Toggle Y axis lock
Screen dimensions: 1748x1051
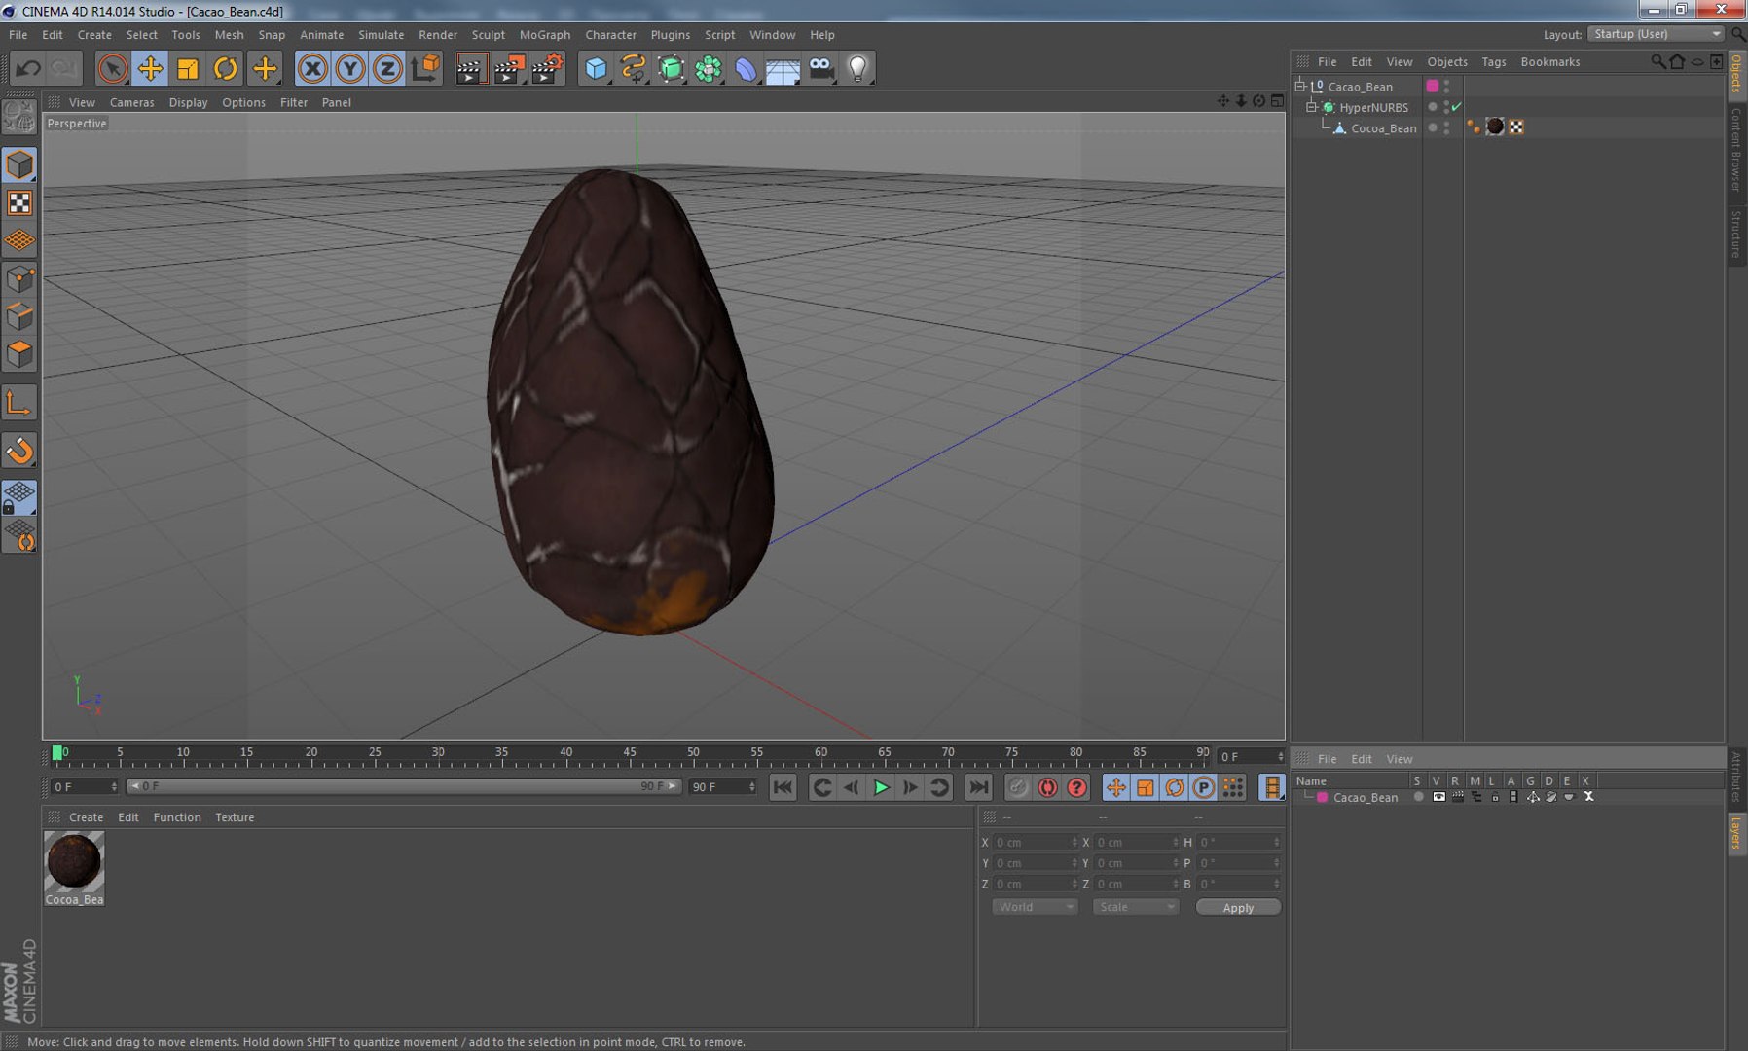pyautogui.click(x=349, y=68)
